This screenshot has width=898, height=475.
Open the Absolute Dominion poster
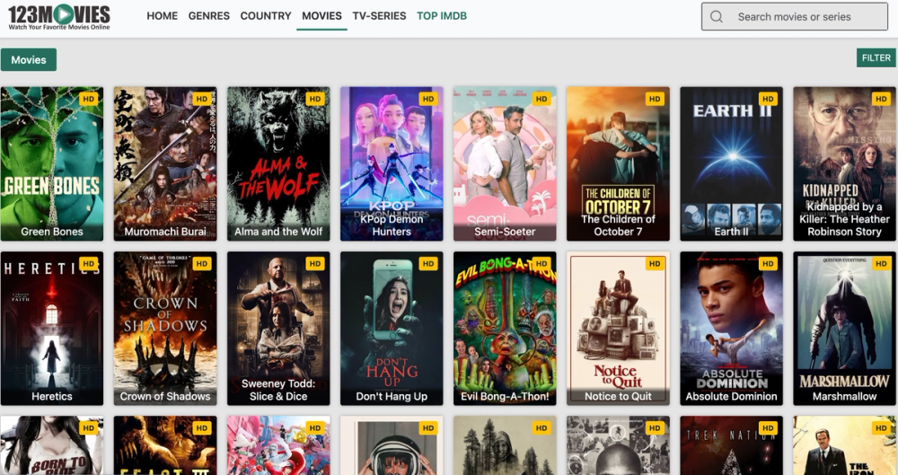point(731,329)
